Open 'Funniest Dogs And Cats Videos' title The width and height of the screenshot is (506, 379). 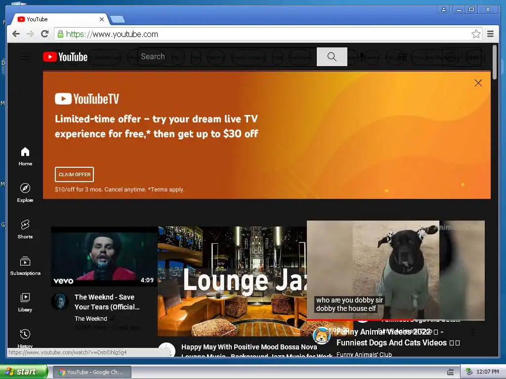coord(398,337)
